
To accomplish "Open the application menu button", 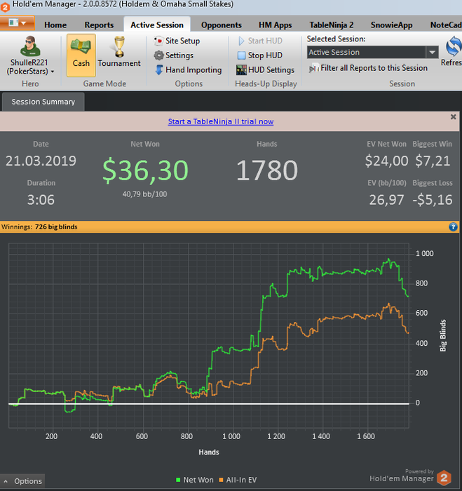I will (x=17, y=23).
